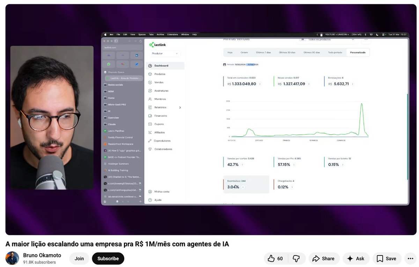
Task: Open Colaboradores icon in lastlink sidebar
Action: 150,149
